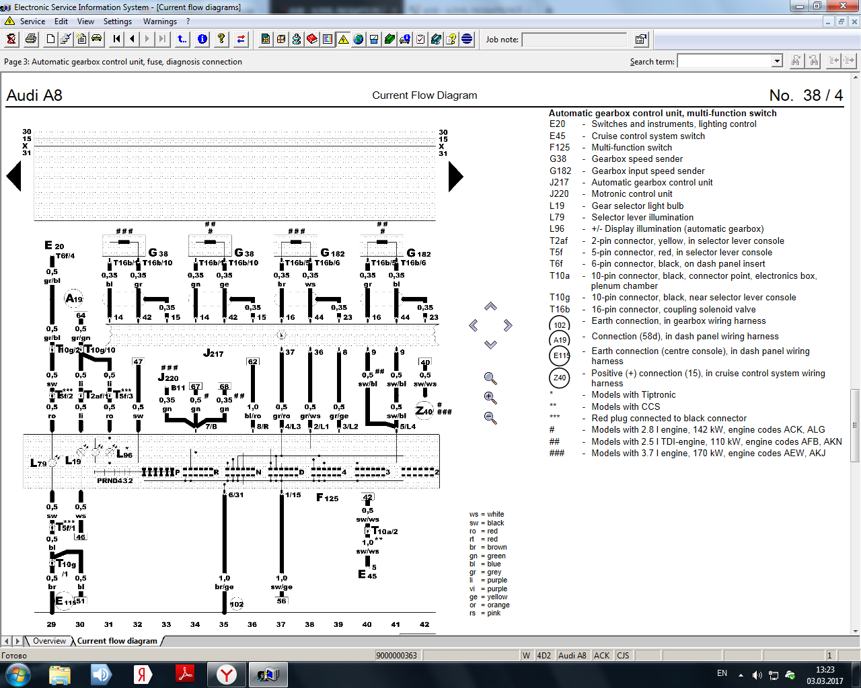Image resolution: width=861 pixels, height=688 pixels.
Task: Open the Edit menu
Action: tap(61, 21)
